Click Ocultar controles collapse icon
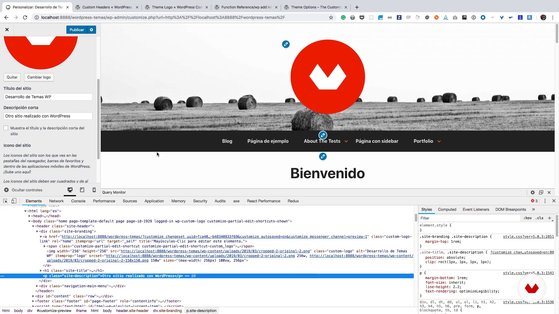The image size is (559, 314). 6,190
